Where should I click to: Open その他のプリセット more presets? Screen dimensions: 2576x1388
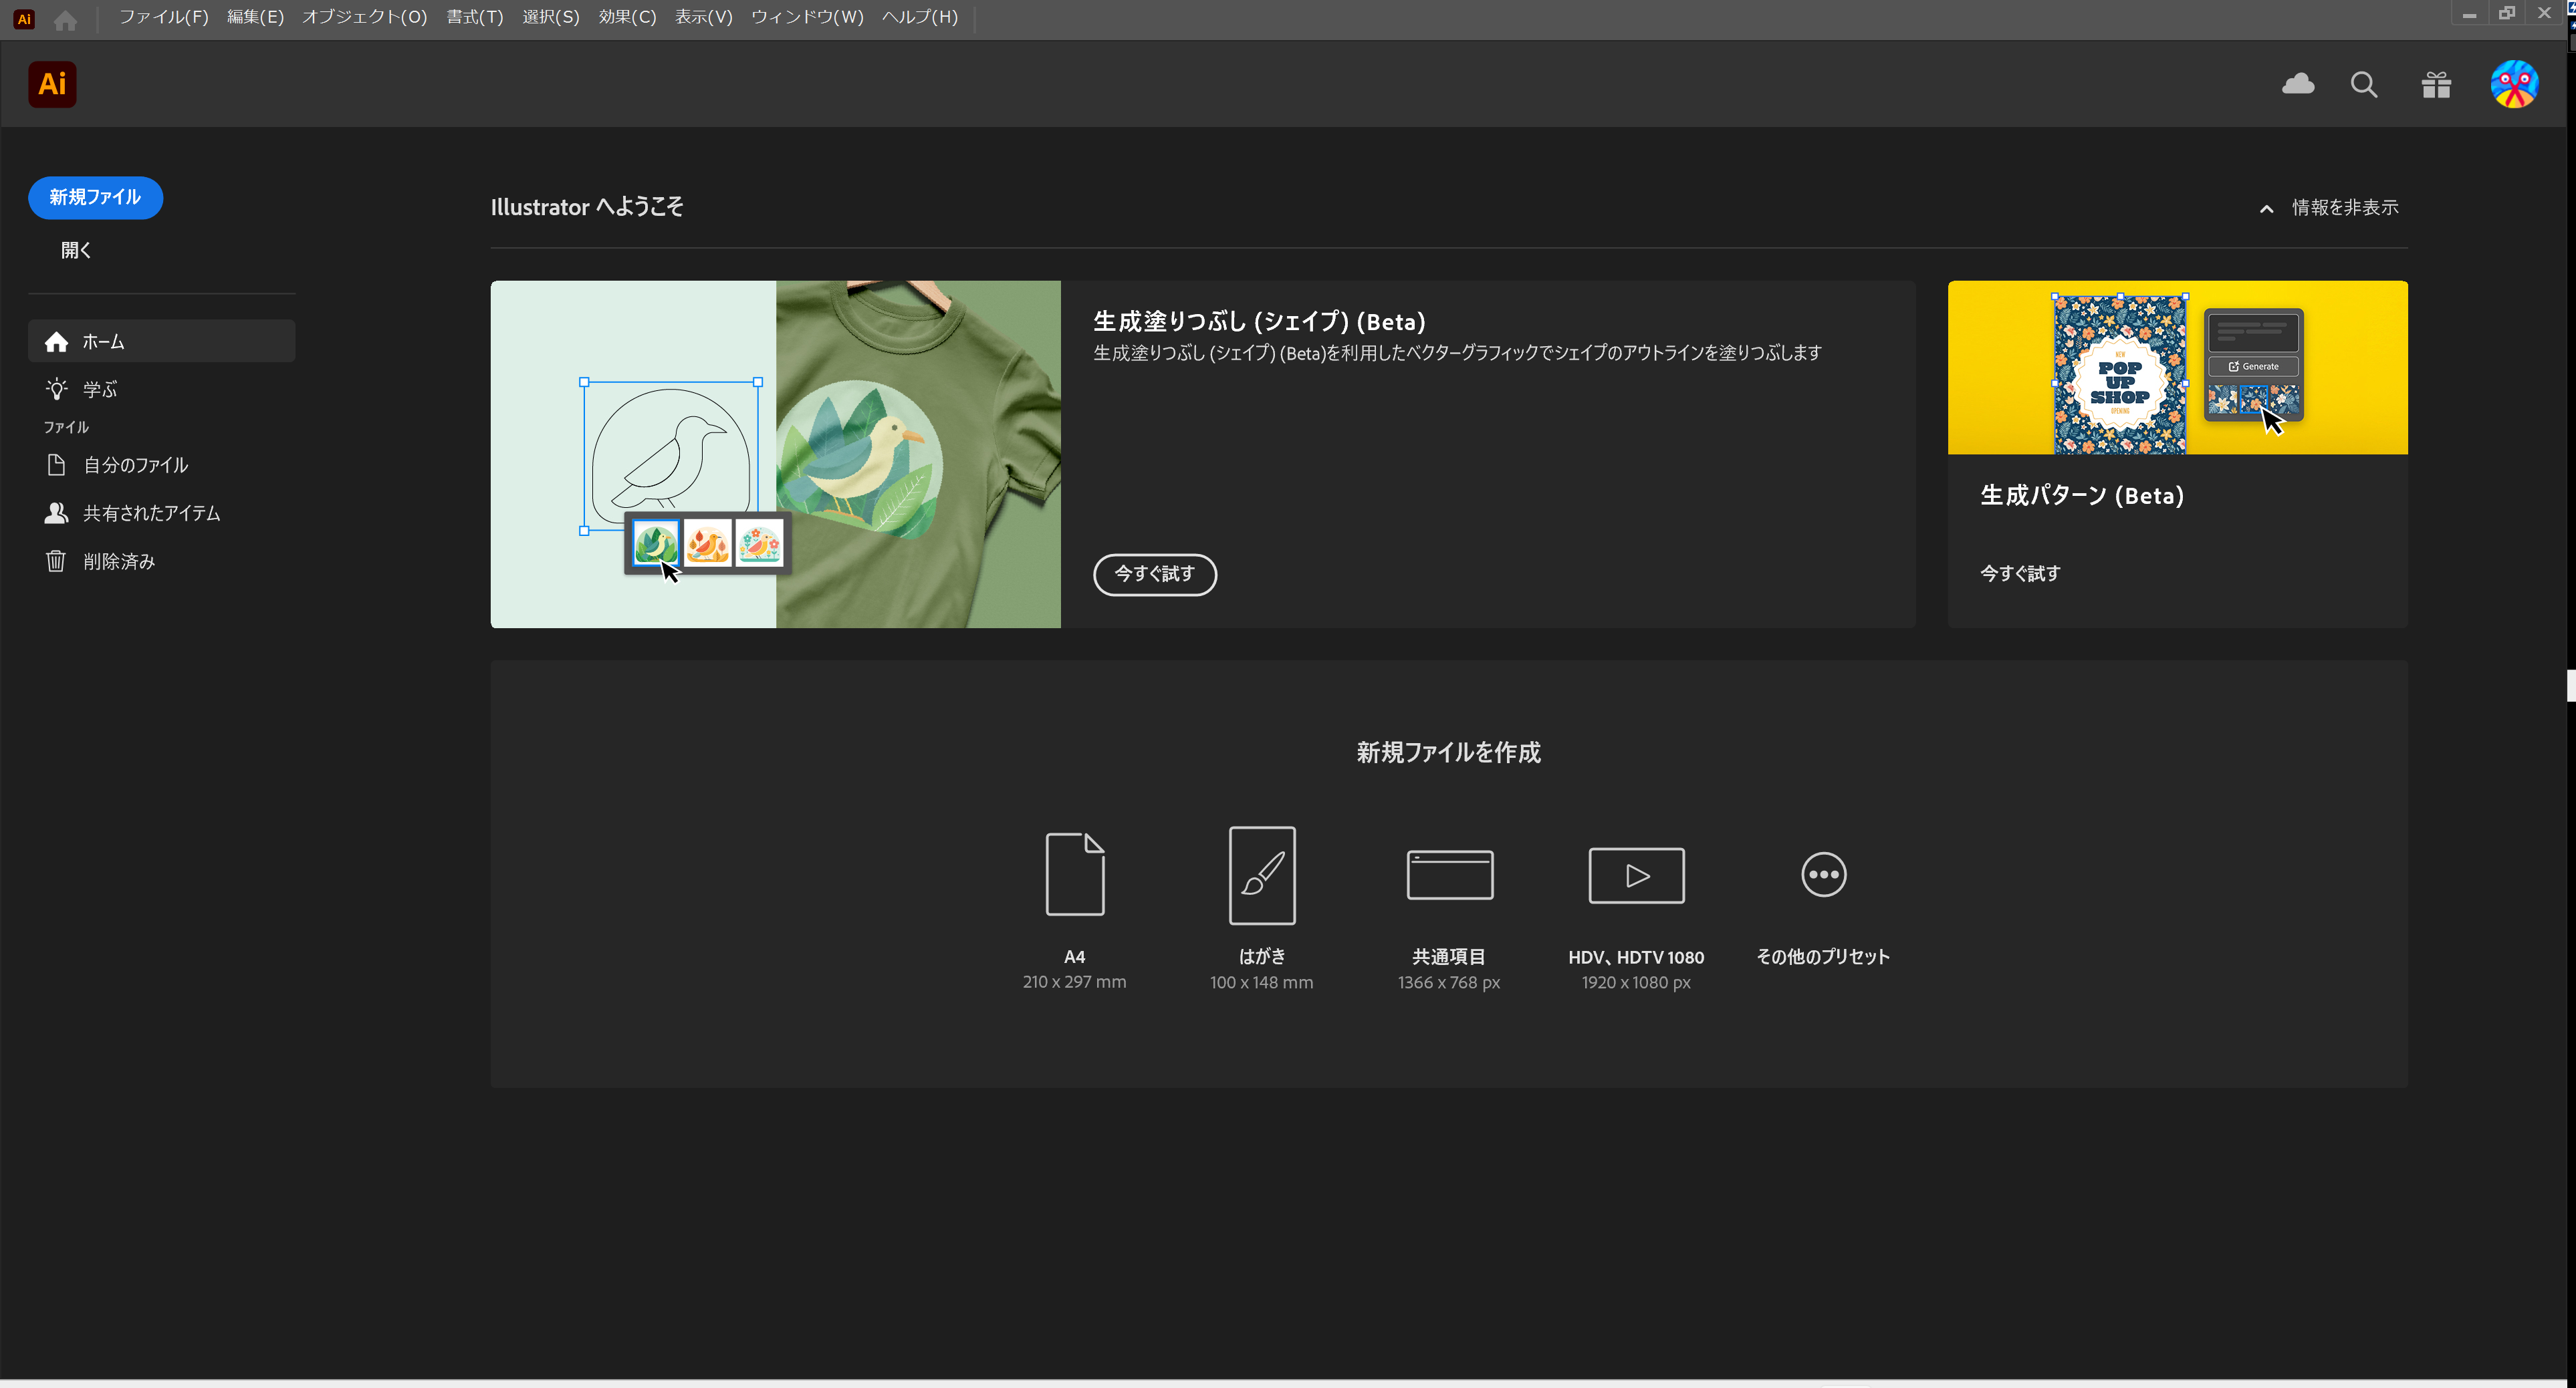(x=1824, y=875)
